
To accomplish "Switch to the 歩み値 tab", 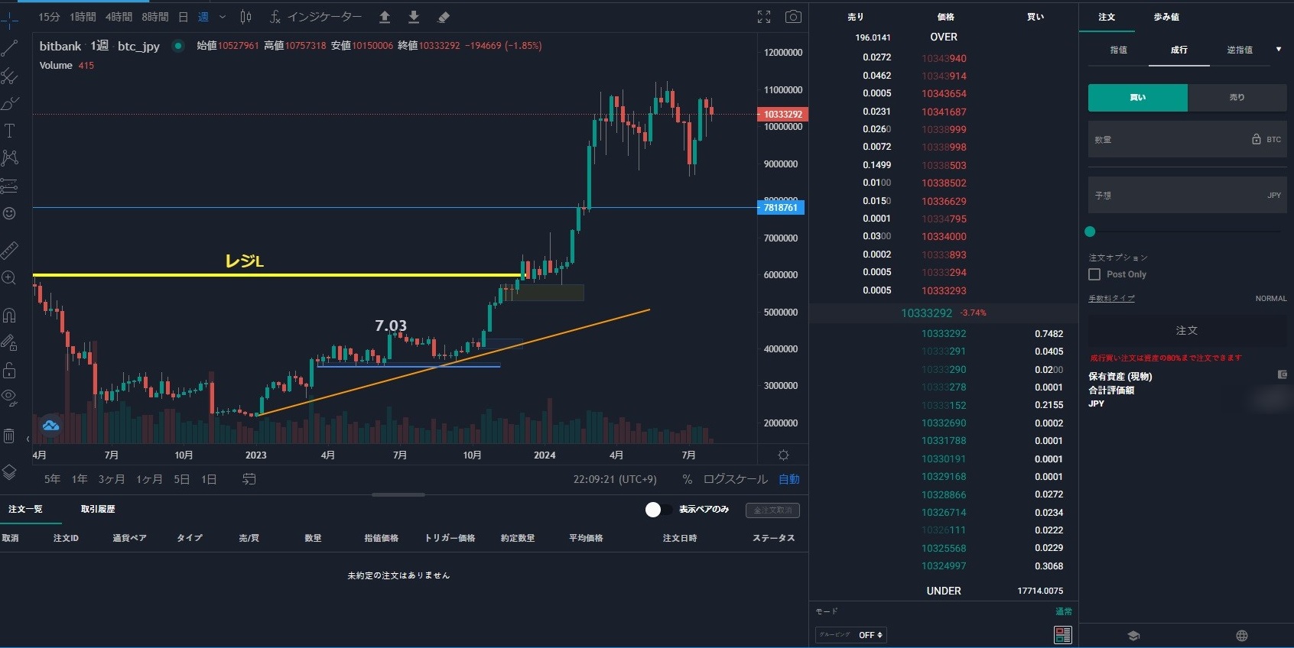I will click(x=1166, y=17).
